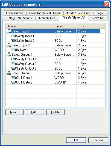Sort by the Type column header

(64, 26)
